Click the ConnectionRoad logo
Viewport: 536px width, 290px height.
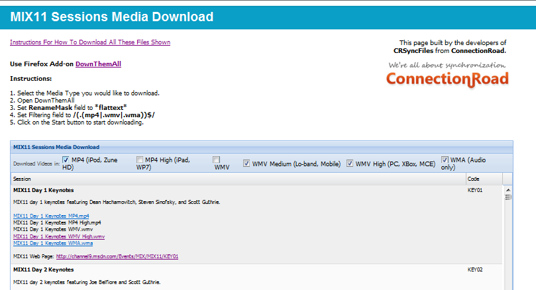click(447, 75)
